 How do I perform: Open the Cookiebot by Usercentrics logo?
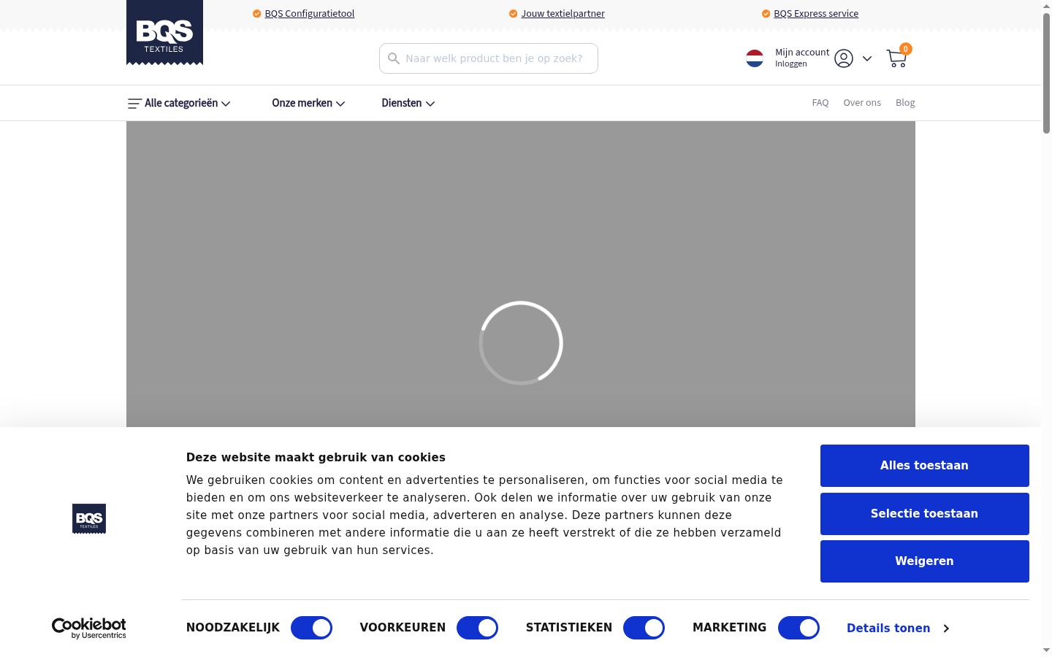point(89,628)
